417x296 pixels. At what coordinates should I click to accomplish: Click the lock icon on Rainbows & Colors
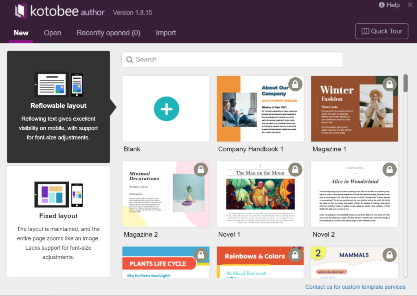[295, 255]
